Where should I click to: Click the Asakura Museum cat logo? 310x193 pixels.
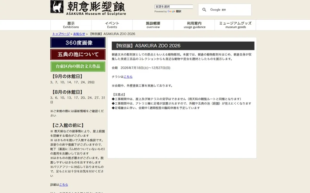coord(57,7)
